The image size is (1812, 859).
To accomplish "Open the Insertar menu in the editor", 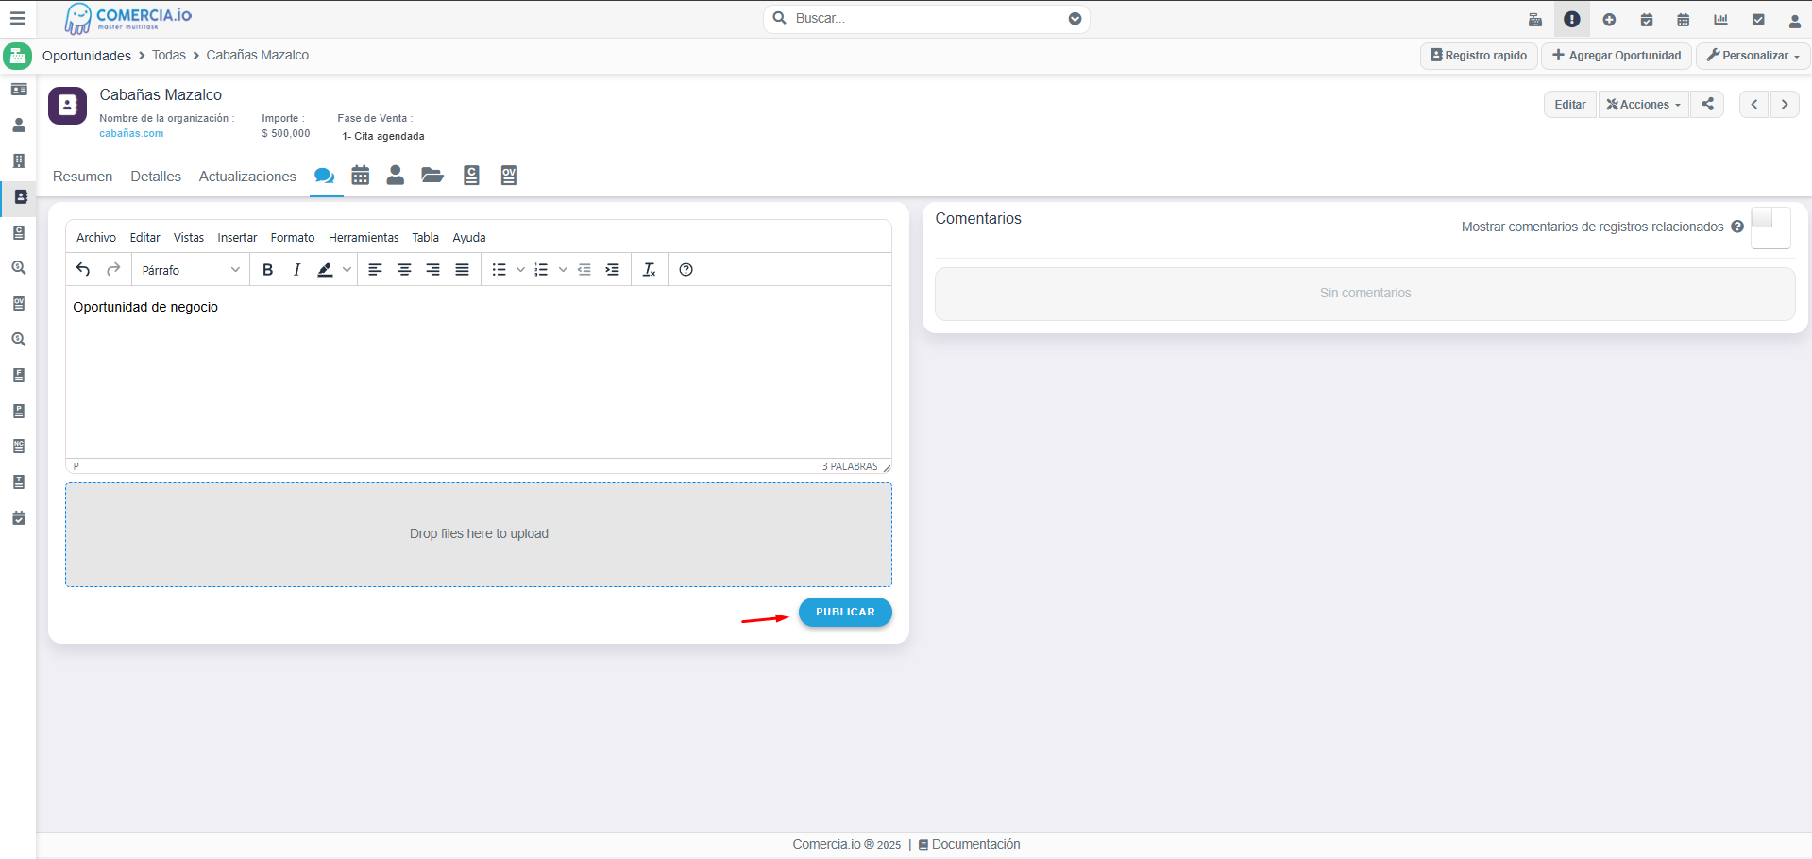I will (237, 238).
